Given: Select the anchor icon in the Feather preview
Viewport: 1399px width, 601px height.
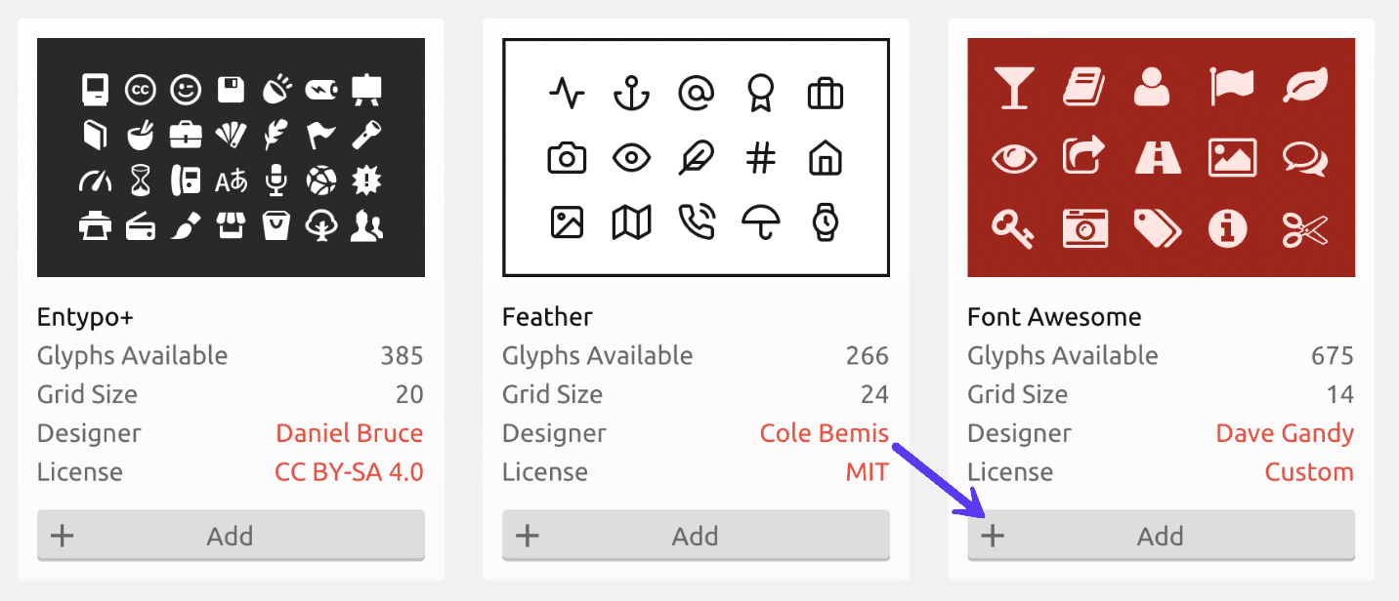Looking at the screenshot, I should (x=631, y=94).
